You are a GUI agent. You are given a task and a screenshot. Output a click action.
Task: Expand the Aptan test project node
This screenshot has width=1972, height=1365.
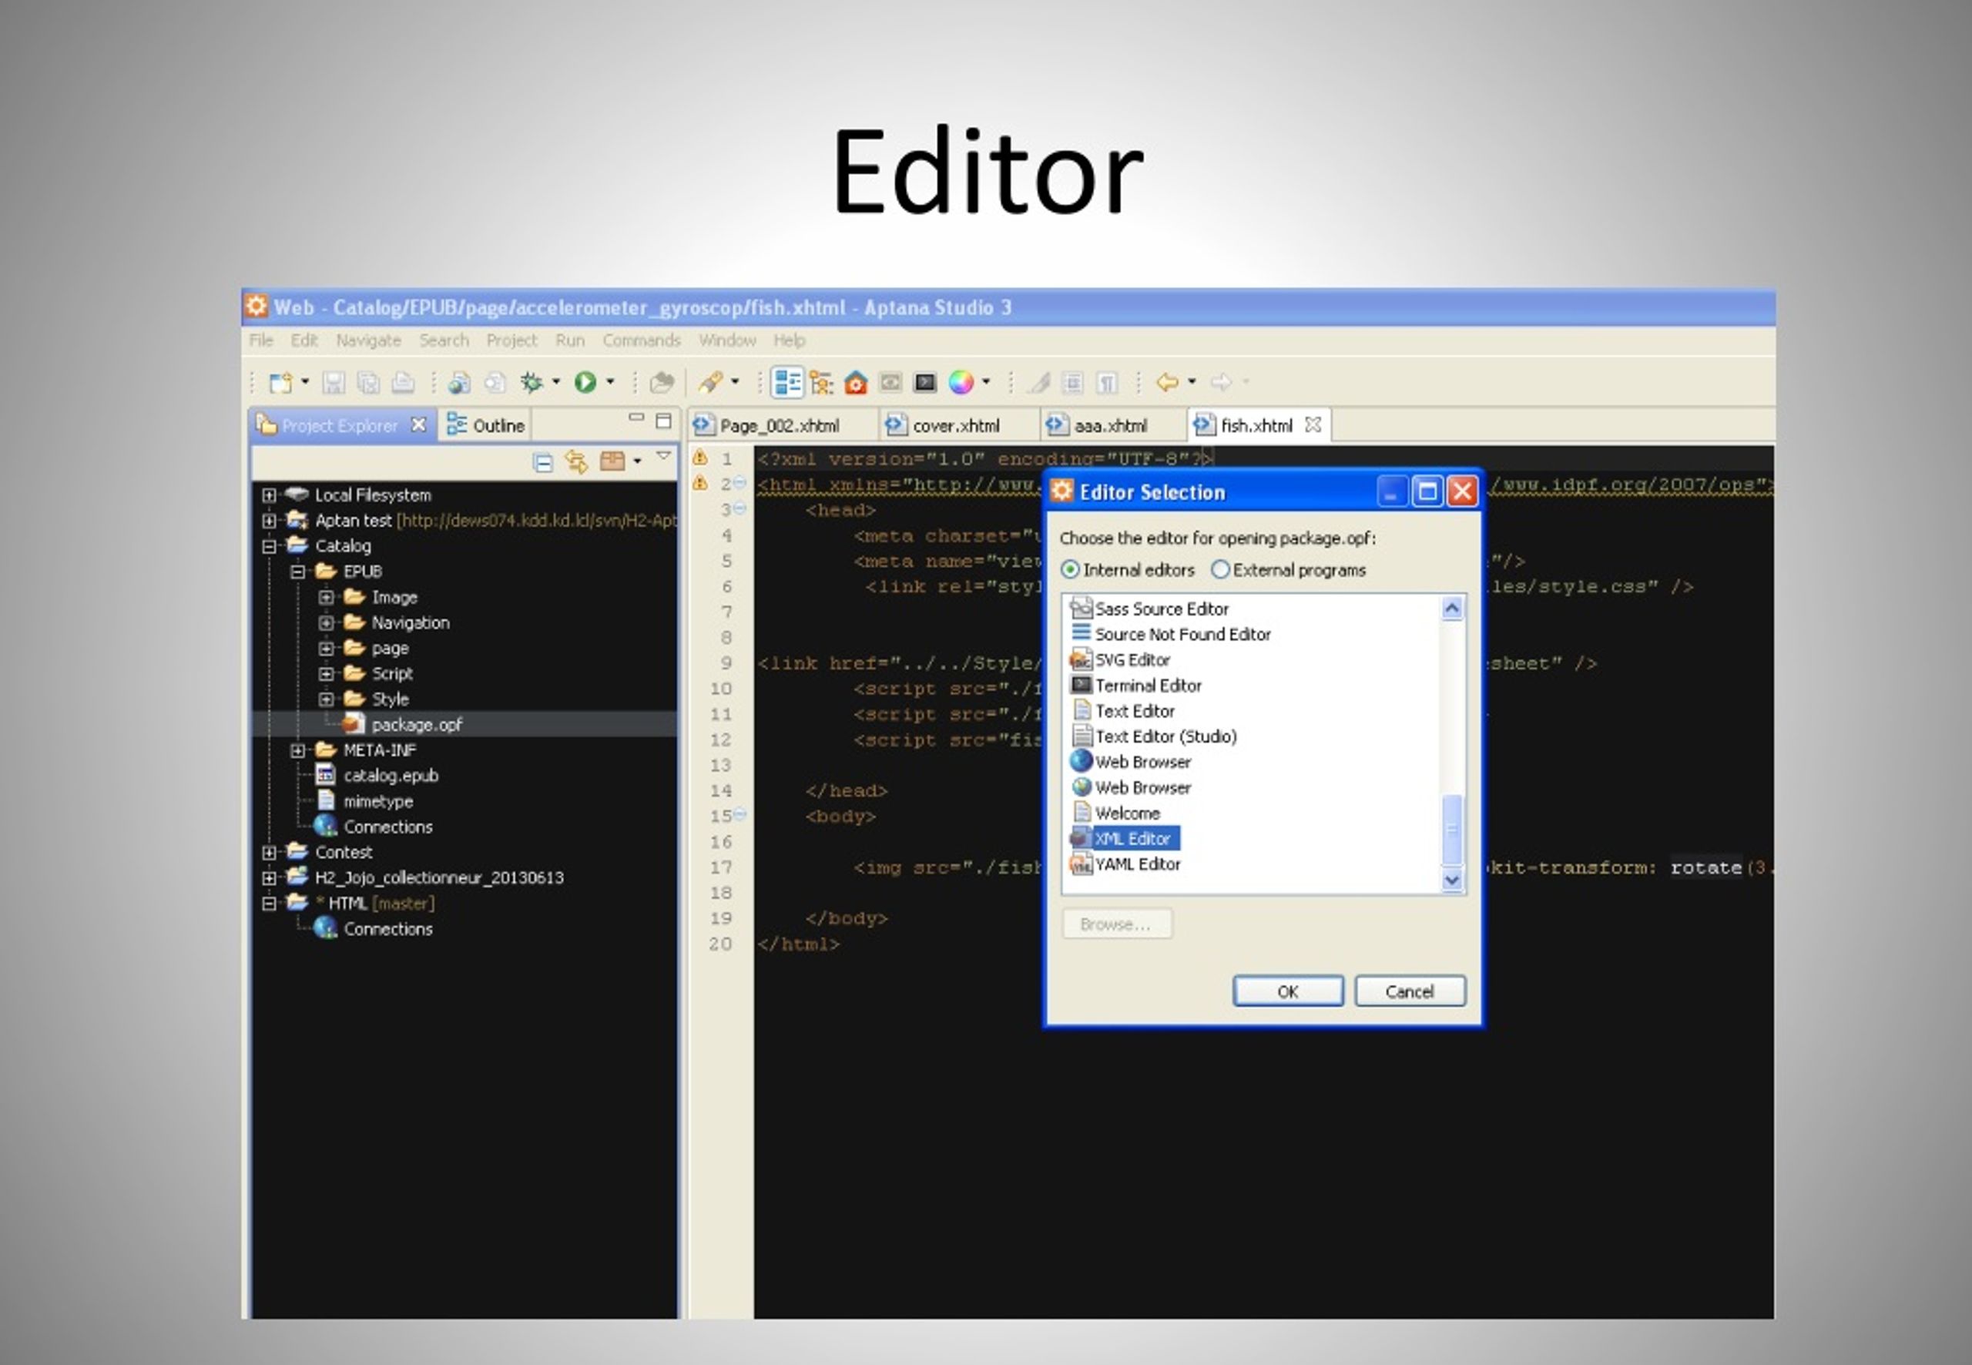(270, 521)
